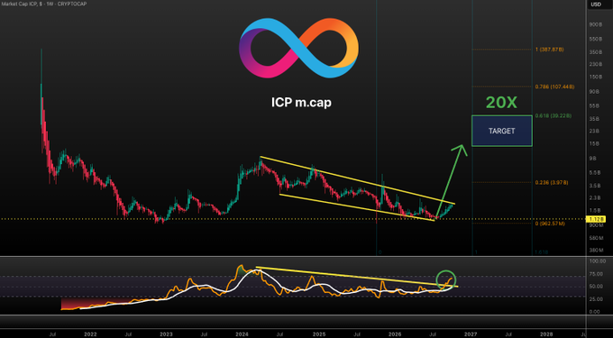Click the yellow 1.12B current value label
Screen dimensions: 613x338
(x=596, y=219)
